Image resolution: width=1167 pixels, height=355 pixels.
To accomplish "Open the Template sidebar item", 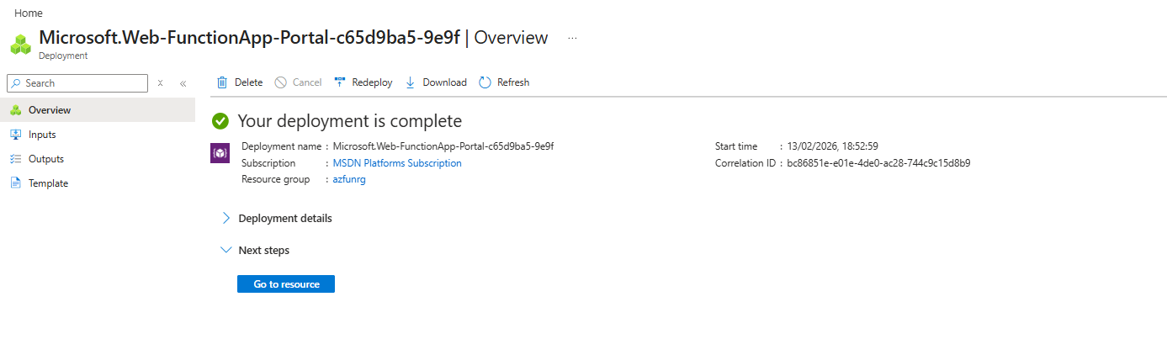I will 48,183.
